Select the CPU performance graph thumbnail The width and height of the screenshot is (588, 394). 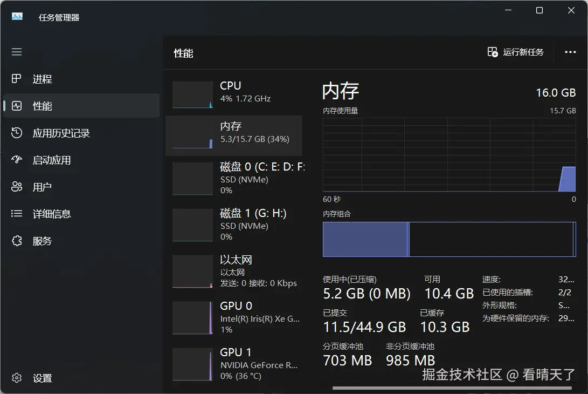pos(192,95)
